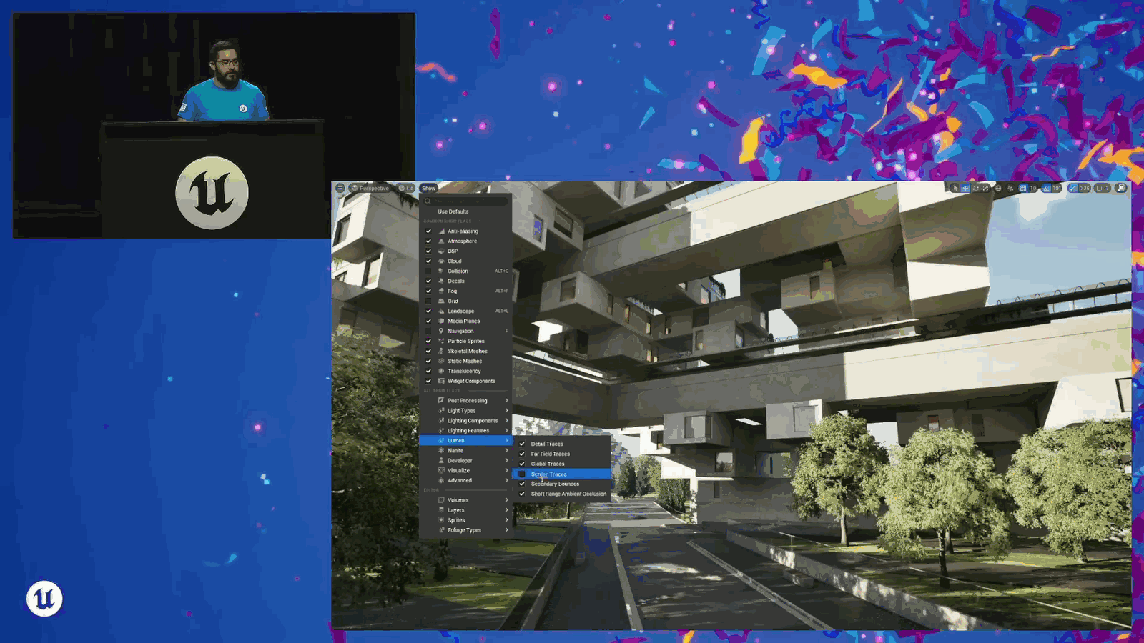Enable the Collision show flag checkbox

pyautogui.click(x=428, y=271)
